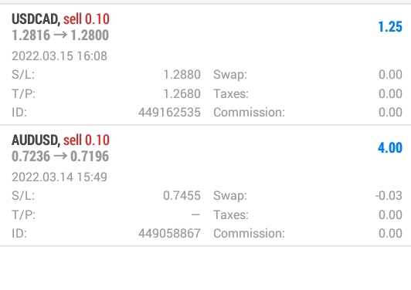Screen dimensions: 411x290
Task: Tap the empty AUDUSD take profit dash
Action: click(x=195, y=215)
